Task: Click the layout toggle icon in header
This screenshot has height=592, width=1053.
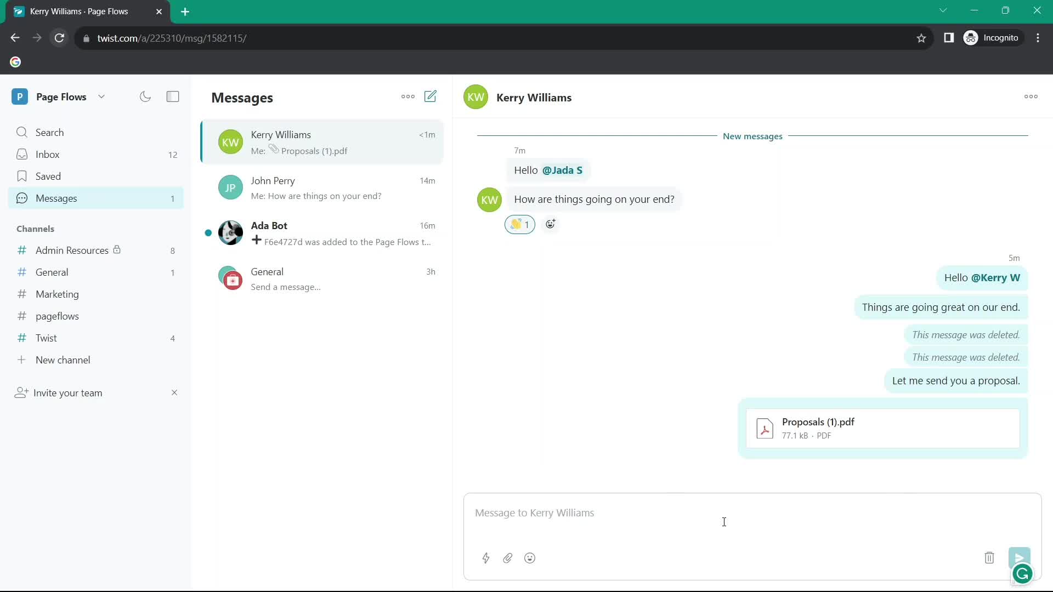Action: click(x=173, y=96)
